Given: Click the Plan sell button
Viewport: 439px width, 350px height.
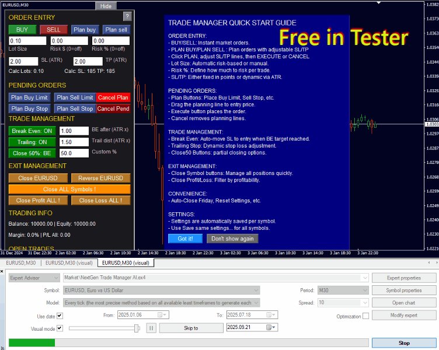Looking at the screenshot, I should [x=116, y=30].
